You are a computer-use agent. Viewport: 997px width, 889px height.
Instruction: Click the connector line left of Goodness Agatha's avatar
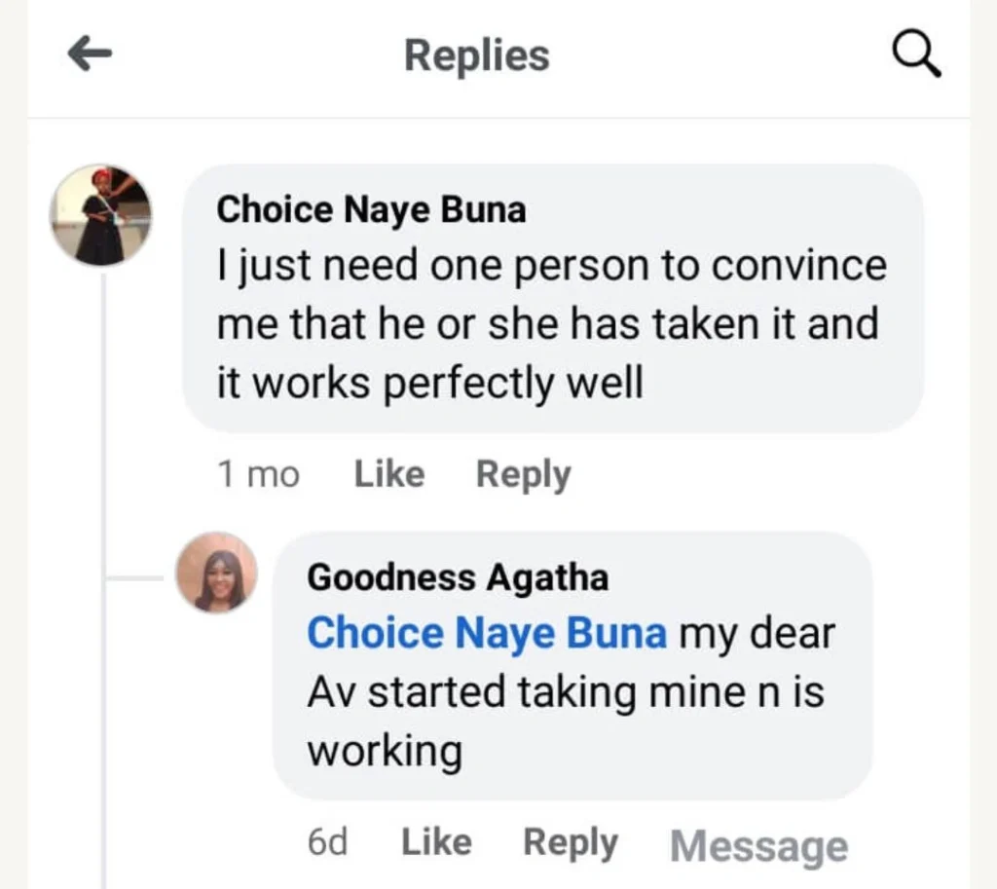138,578
